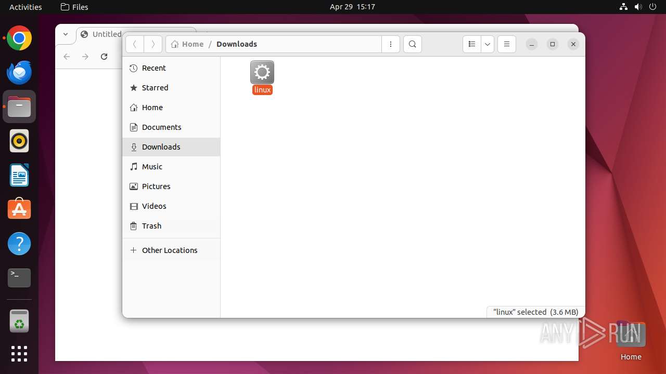
Task: Click Home in the path bar
Action: (x=187, y=44)
